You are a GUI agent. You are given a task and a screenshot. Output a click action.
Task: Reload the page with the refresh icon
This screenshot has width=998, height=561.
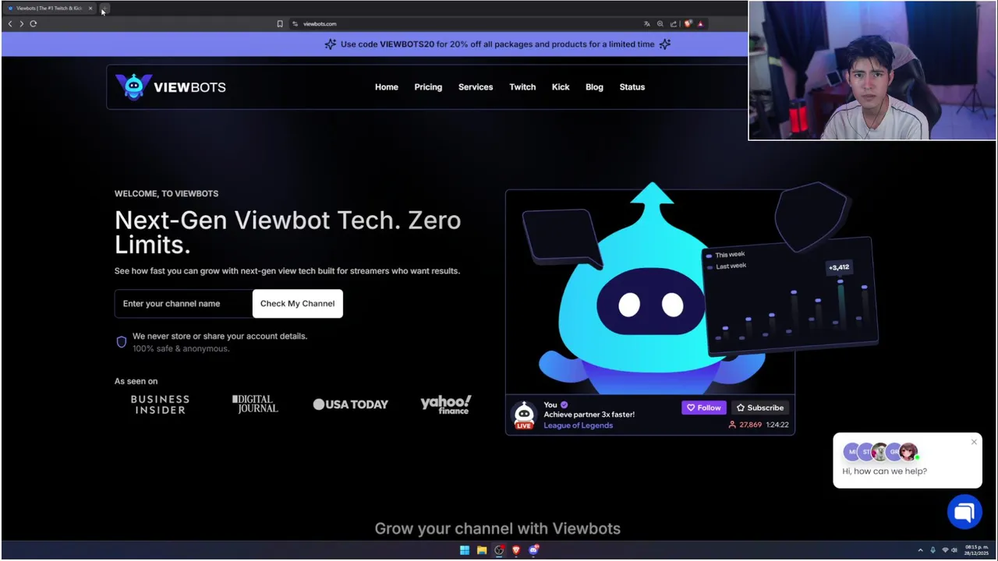pyautogui.click(x=34, y=23)
